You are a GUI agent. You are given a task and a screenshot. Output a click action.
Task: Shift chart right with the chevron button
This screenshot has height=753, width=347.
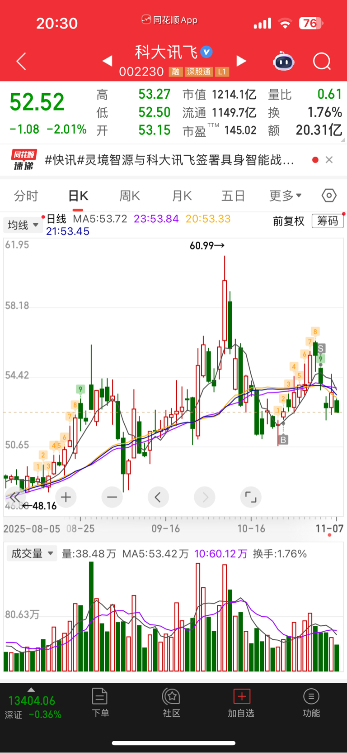[205, 497]
